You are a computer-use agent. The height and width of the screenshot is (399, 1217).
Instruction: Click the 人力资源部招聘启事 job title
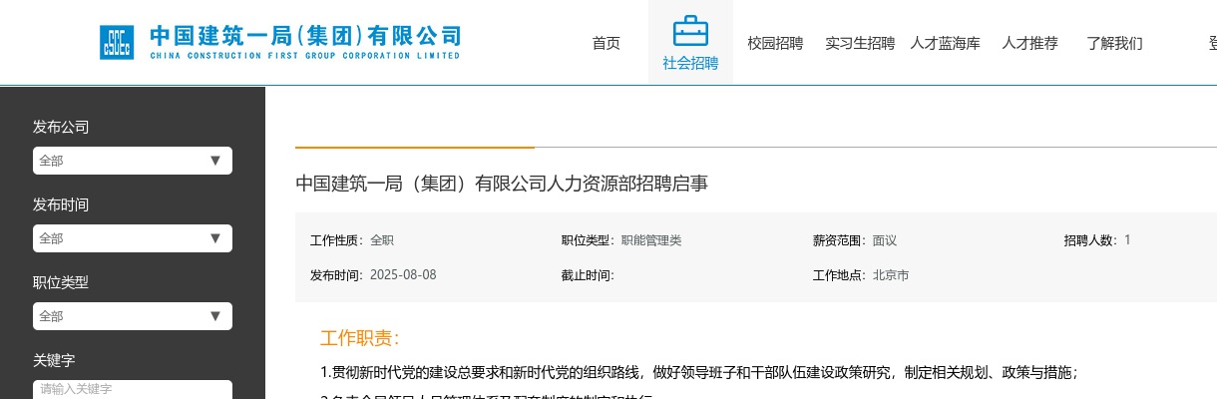click(502, 184)
